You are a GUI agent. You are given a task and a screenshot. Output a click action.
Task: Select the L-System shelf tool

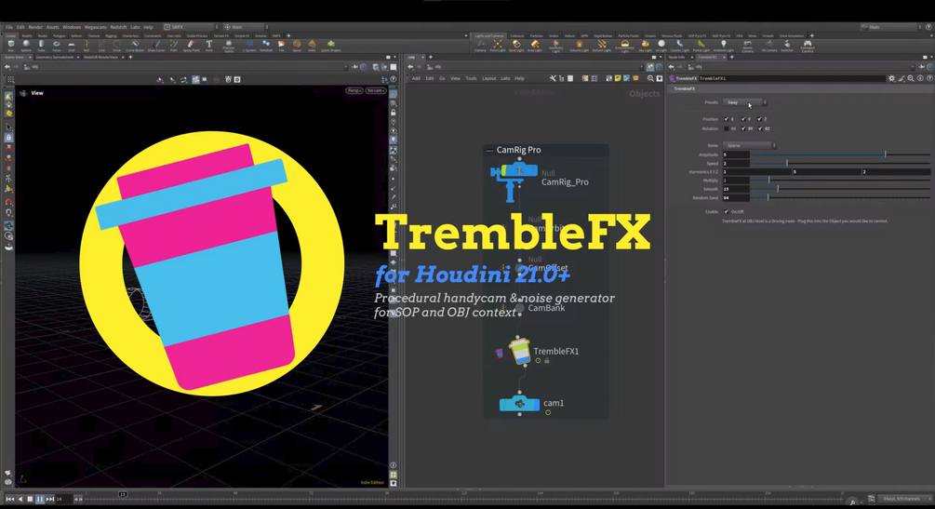(249, 46)
